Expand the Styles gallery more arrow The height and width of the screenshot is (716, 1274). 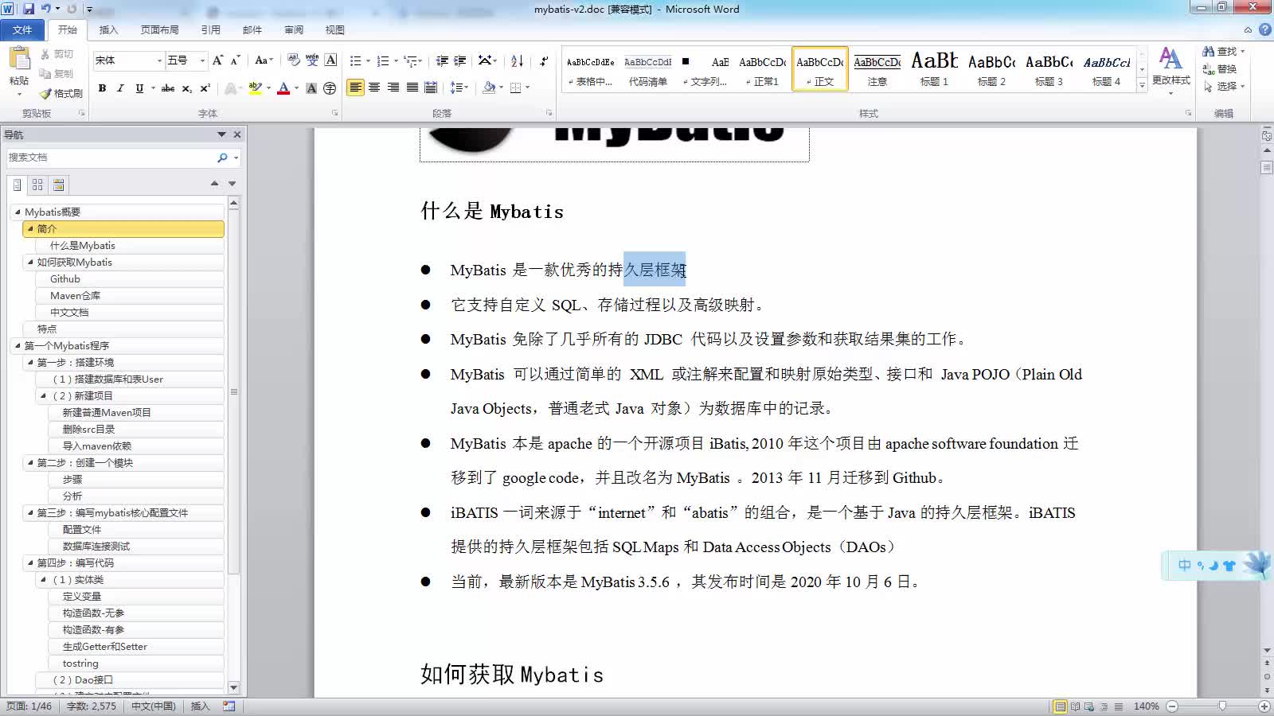1142,84
